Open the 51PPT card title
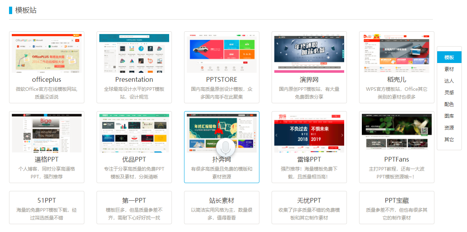Viewport: 467px width, 232px height. point(47,200)
